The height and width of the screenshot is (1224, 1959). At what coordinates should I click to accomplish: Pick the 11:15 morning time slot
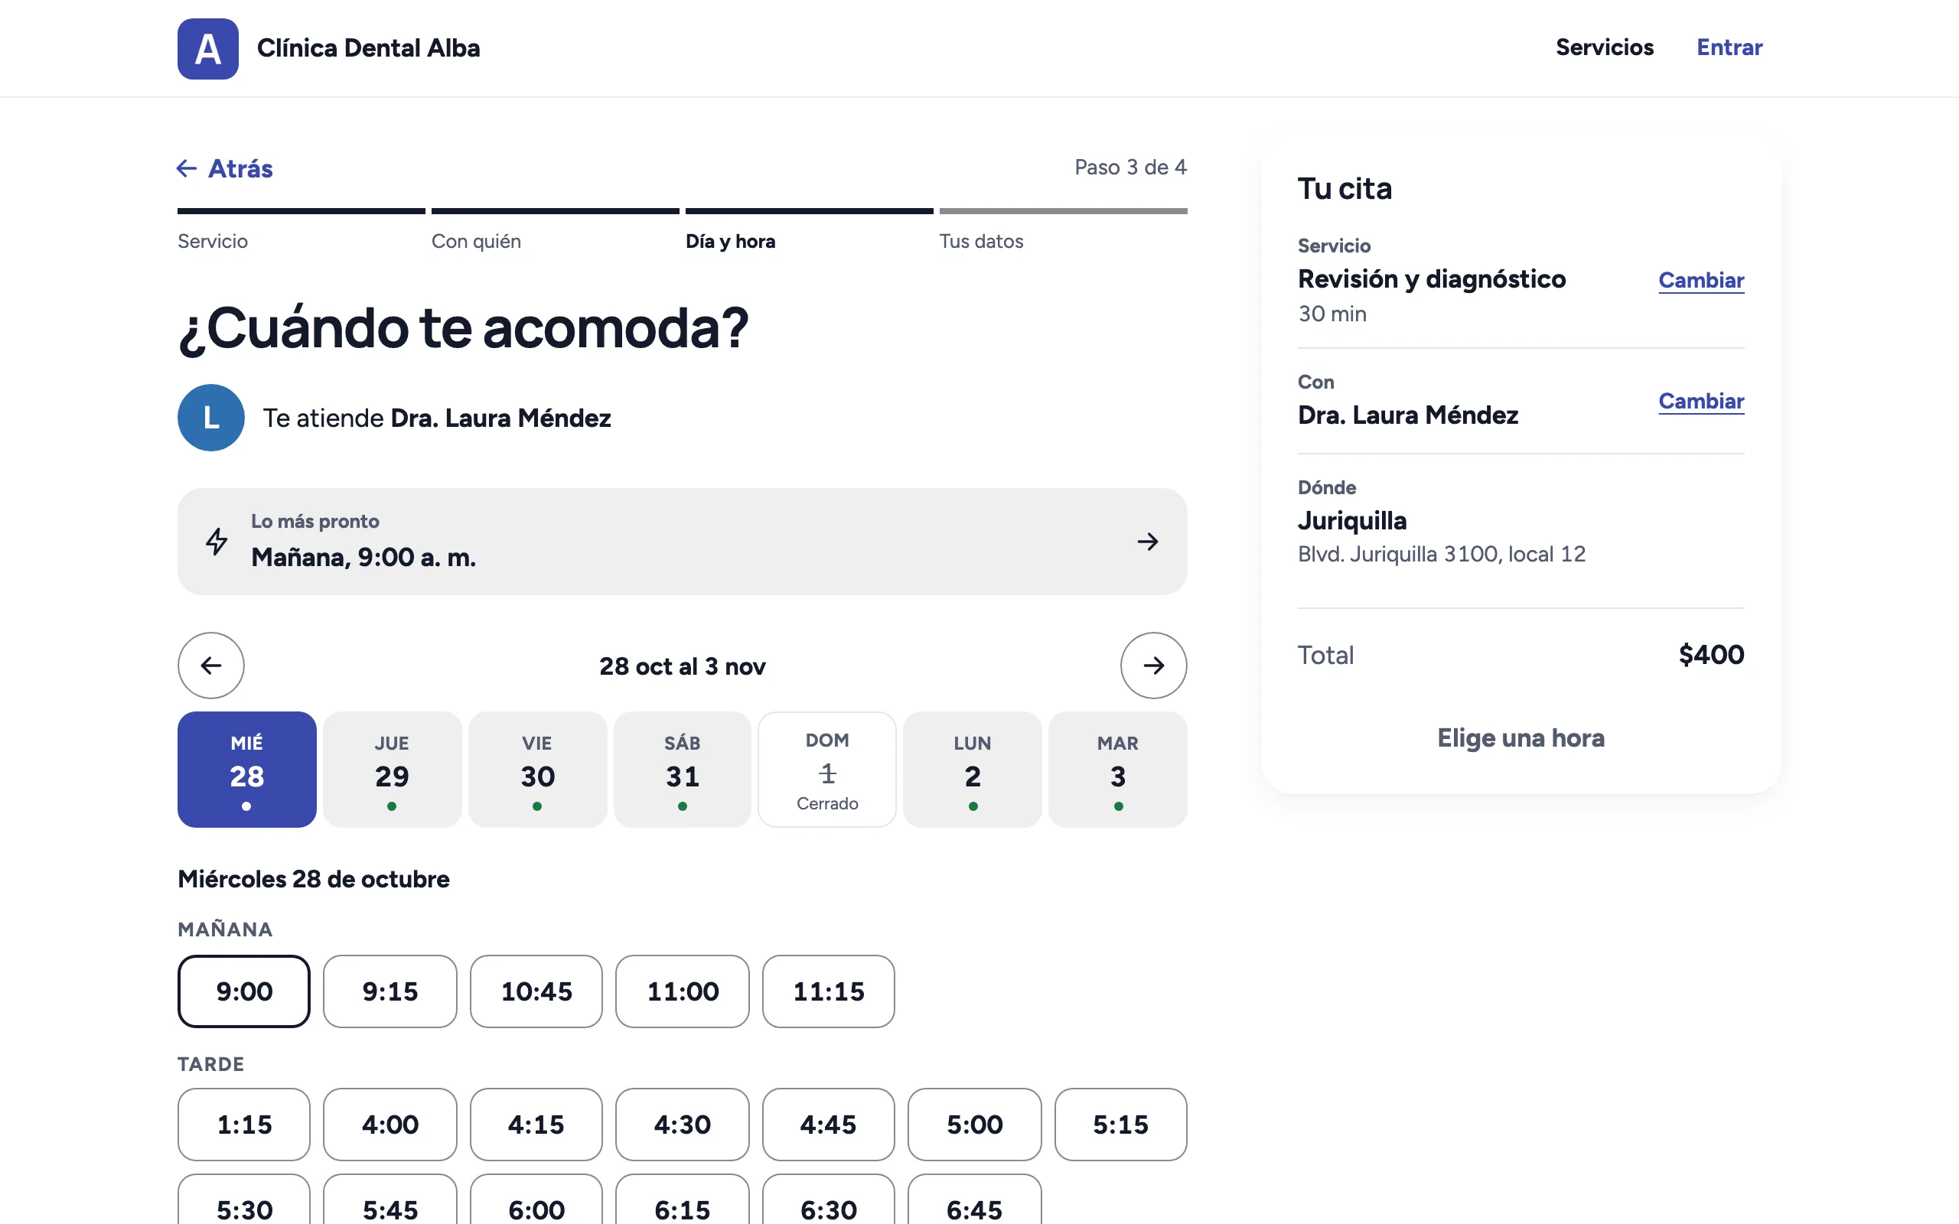(x=828, y=991)
